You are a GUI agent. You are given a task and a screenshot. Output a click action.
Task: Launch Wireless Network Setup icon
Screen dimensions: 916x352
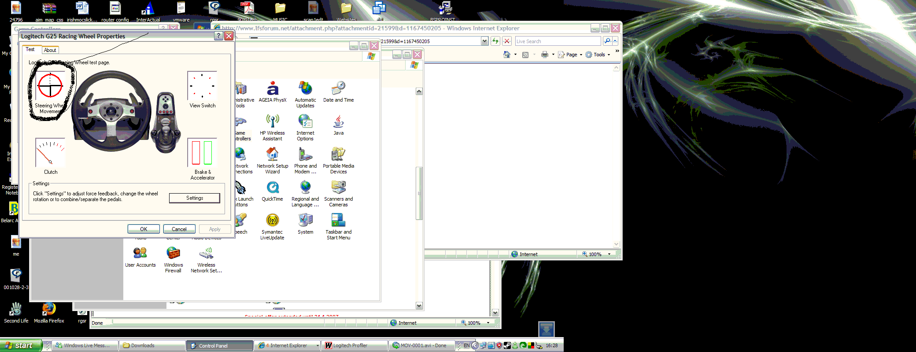pos(206,259)
